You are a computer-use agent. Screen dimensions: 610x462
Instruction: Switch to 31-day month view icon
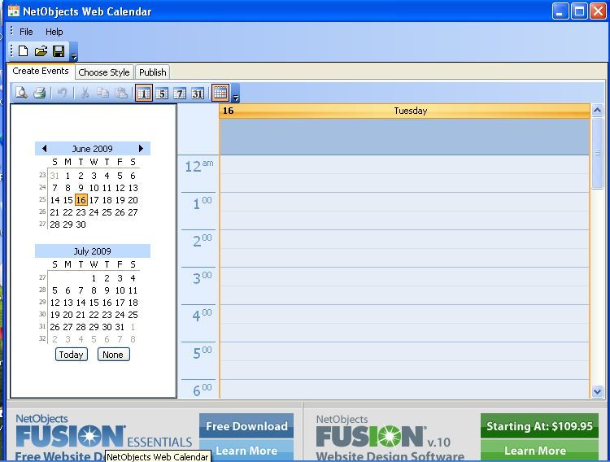coord(198,94)
